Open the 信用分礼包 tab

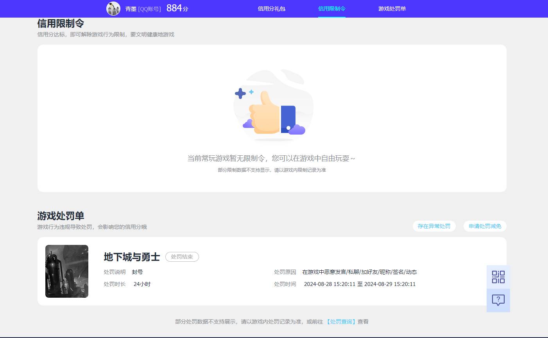[272, 8]
